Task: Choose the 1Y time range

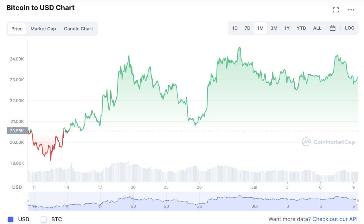Action: (287, 28)
